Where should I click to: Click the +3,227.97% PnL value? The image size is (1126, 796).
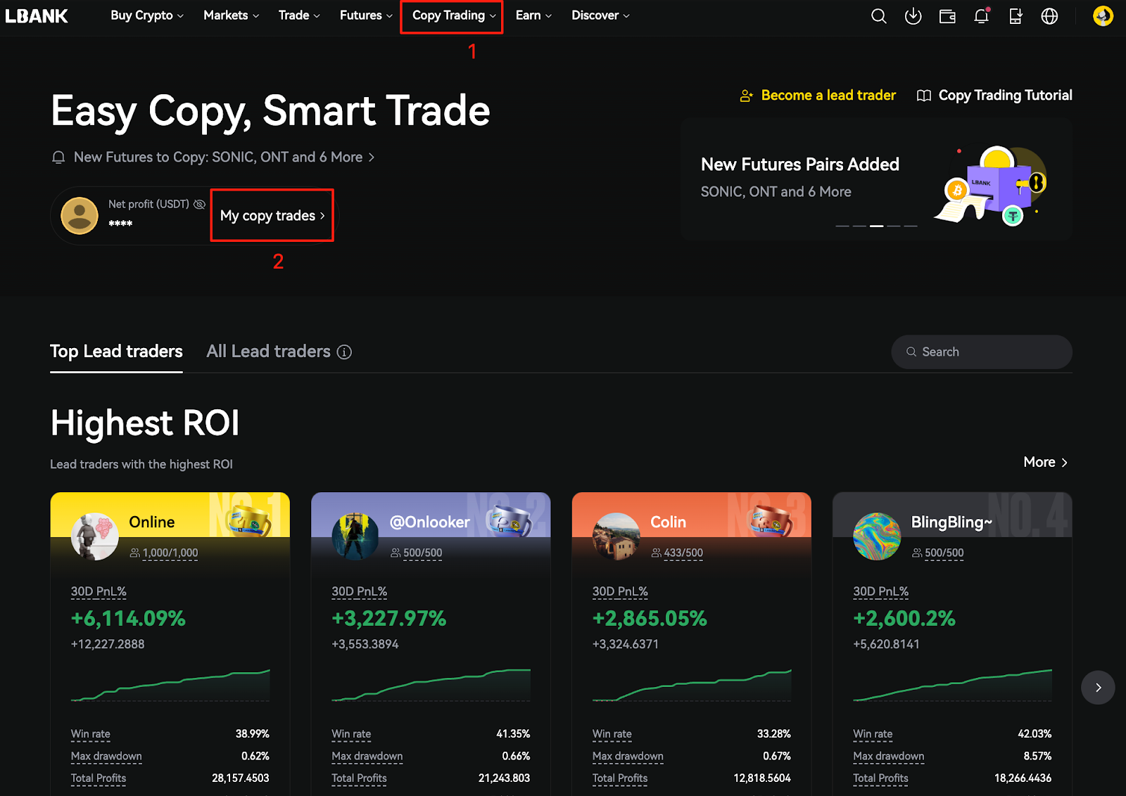389,619
